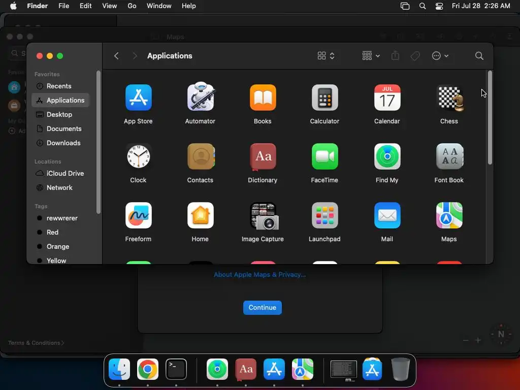The height and width of the screenshot is (390, 520).
Task: Click the zoom in plus button in Maps
Action: pos(478,340)
